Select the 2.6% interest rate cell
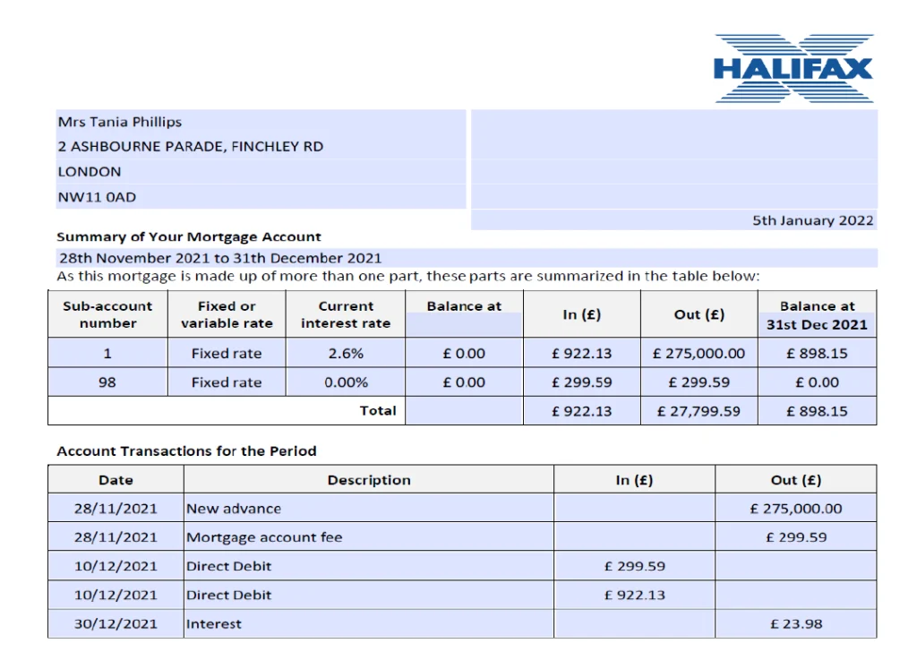 [x=346, y=354]
